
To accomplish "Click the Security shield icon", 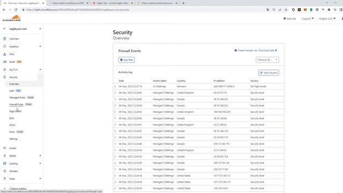I will pos(5,77).
